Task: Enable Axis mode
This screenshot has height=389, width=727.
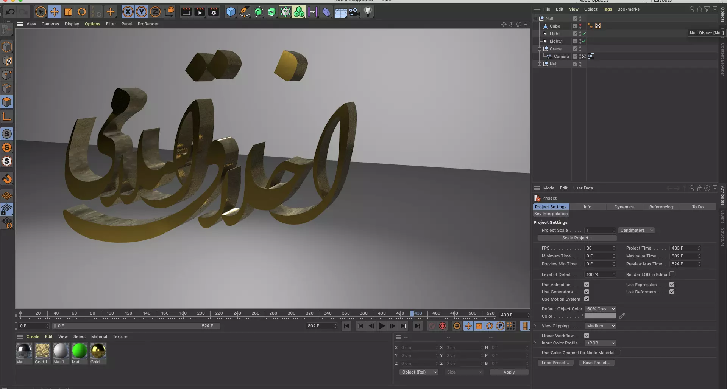Action: tap(7, 116)
